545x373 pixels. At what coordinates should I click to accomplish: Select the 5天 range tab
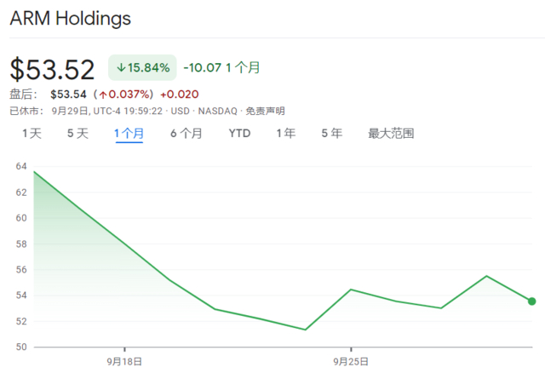[77, 134]
